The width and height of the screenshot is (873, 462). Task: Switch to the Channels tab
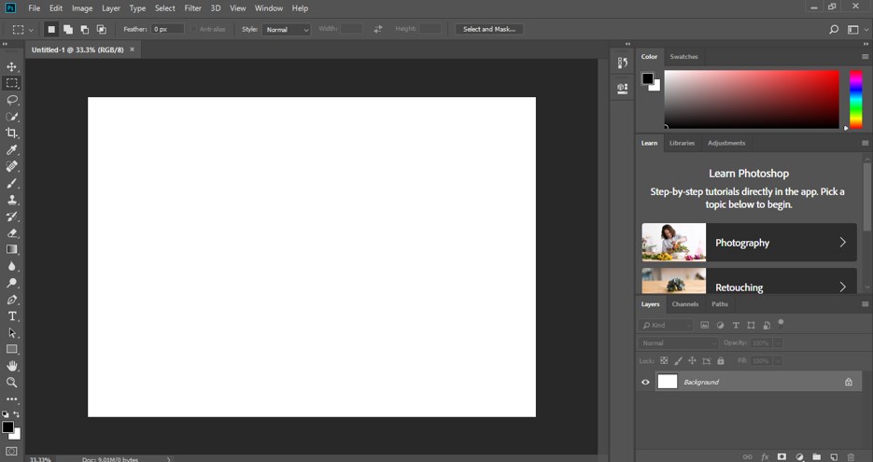[684, 304]
